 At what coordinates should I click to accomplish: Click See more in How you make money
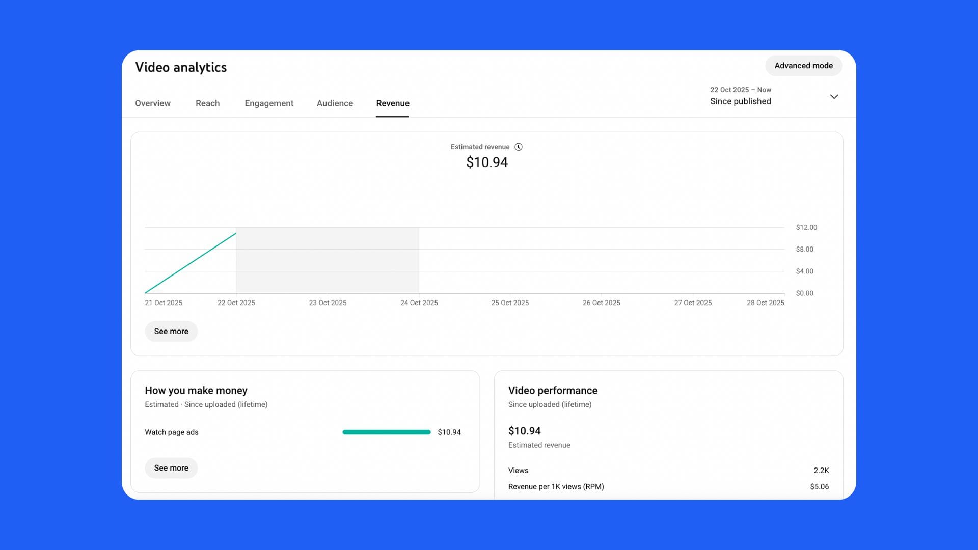(x=171, y=468)
